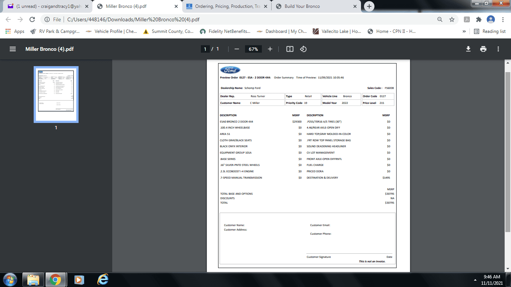Click the PDF page number field

(205, 49)
